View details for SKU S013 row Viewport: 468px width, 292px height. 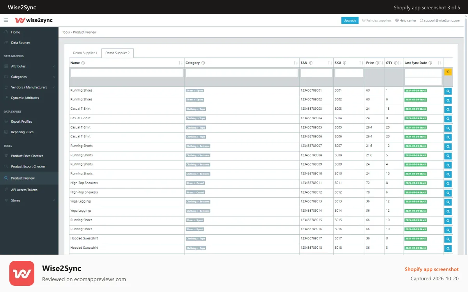tap(448, 202)
